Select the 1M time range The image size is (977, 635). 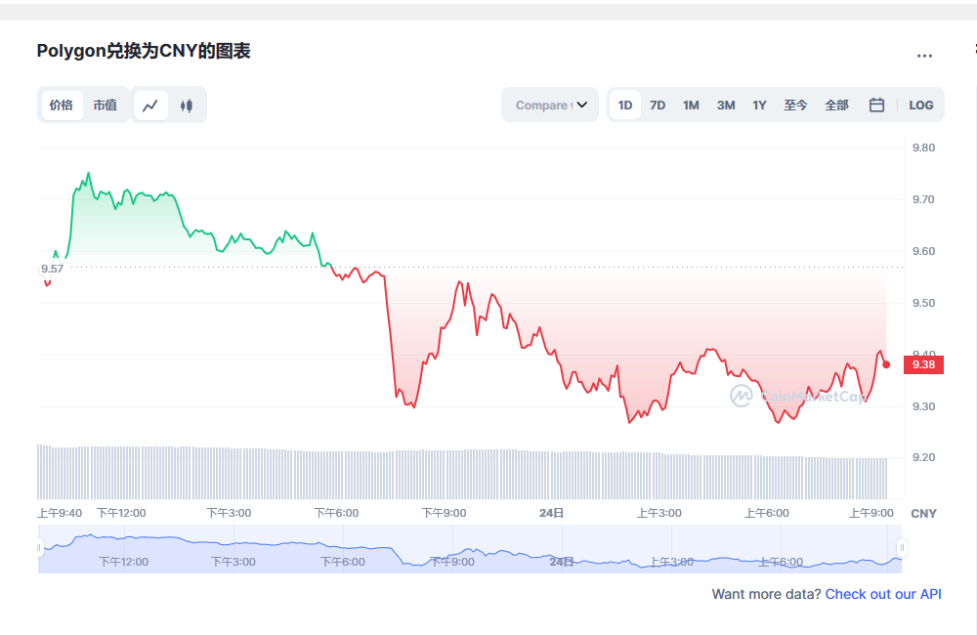(691, 105)
